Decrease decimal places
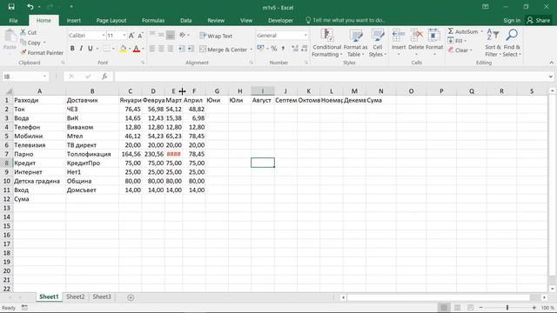The height and width of the screenshot is (313, 557). (304, 49)
